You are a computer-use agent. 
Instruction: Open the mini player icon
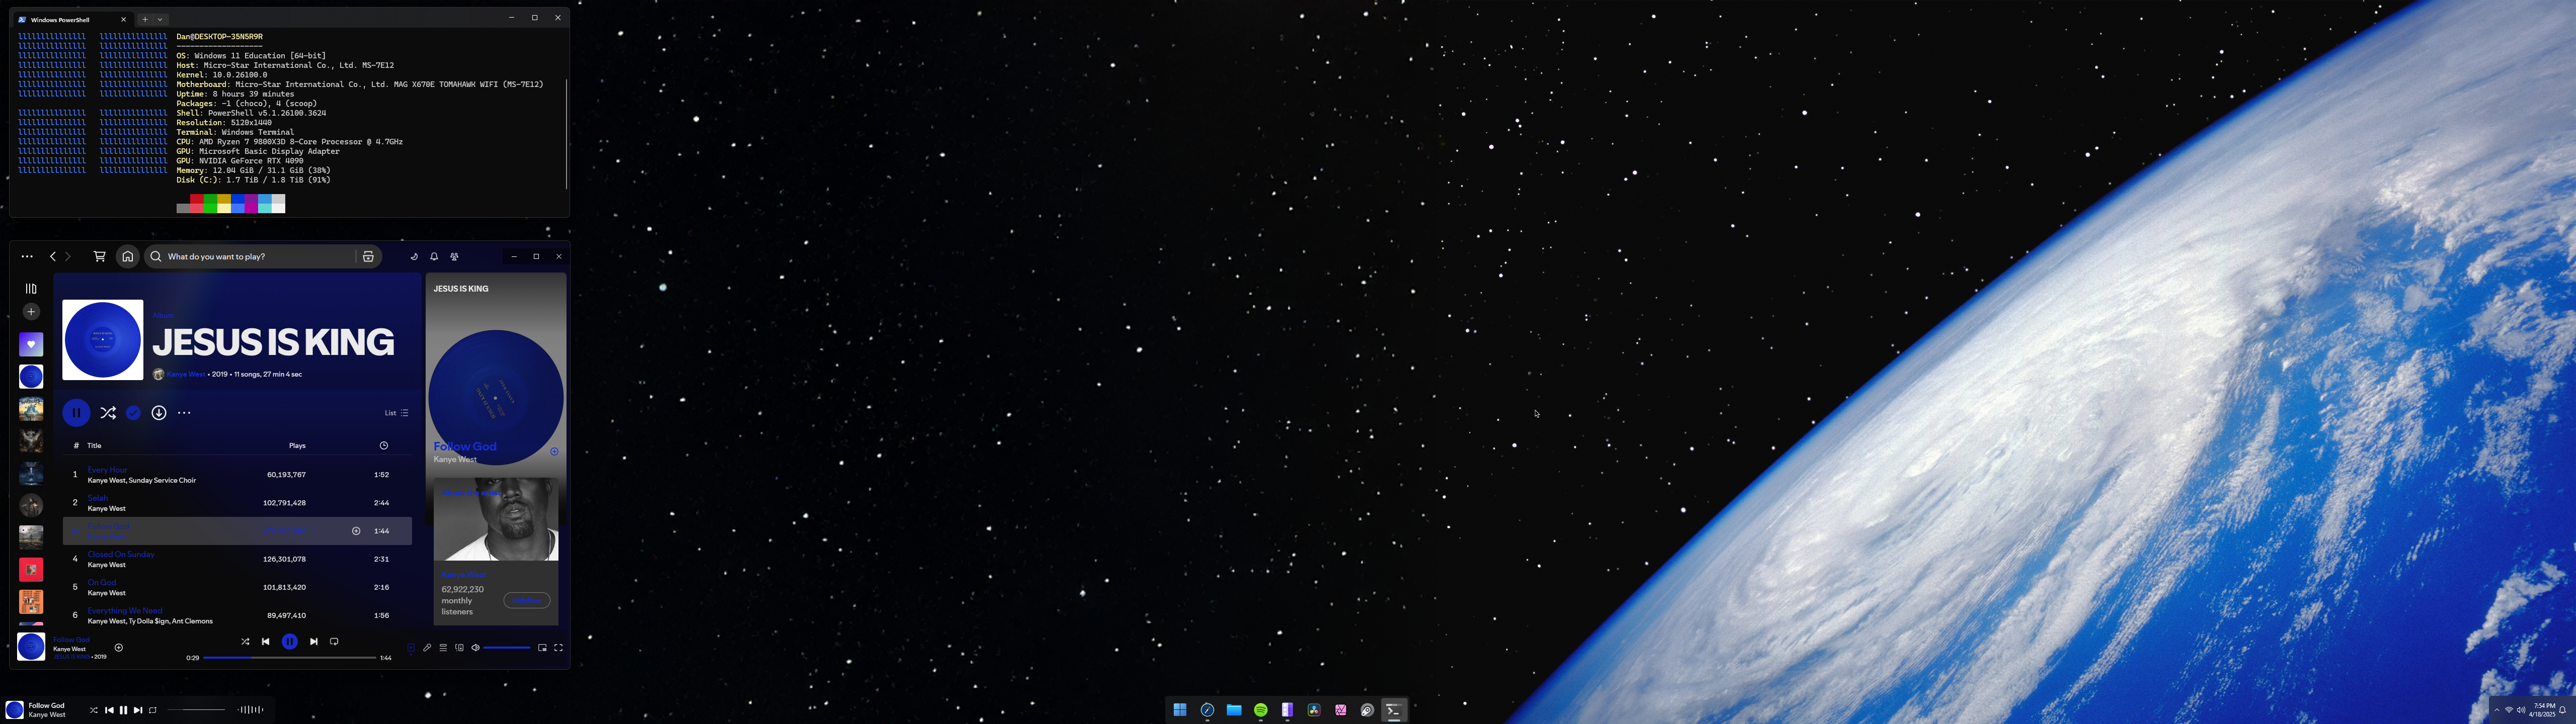(543, 648)
